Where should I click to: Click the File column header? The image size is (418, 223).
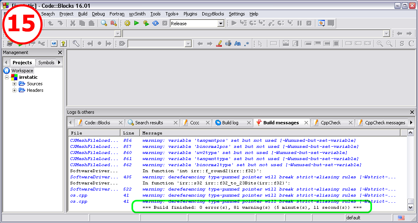click(x=94, y=133)
